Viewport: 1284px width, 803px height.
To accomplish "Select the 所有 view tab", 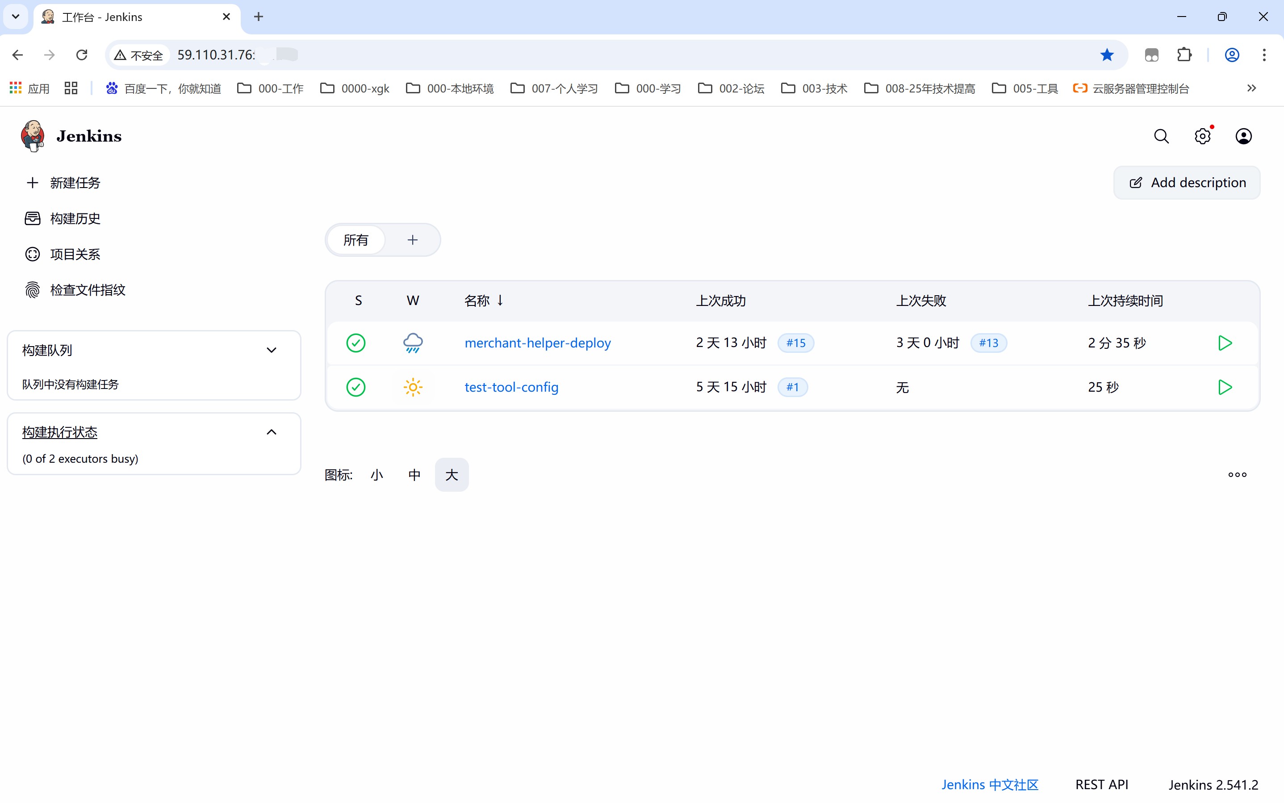I will tap(356, 240).
